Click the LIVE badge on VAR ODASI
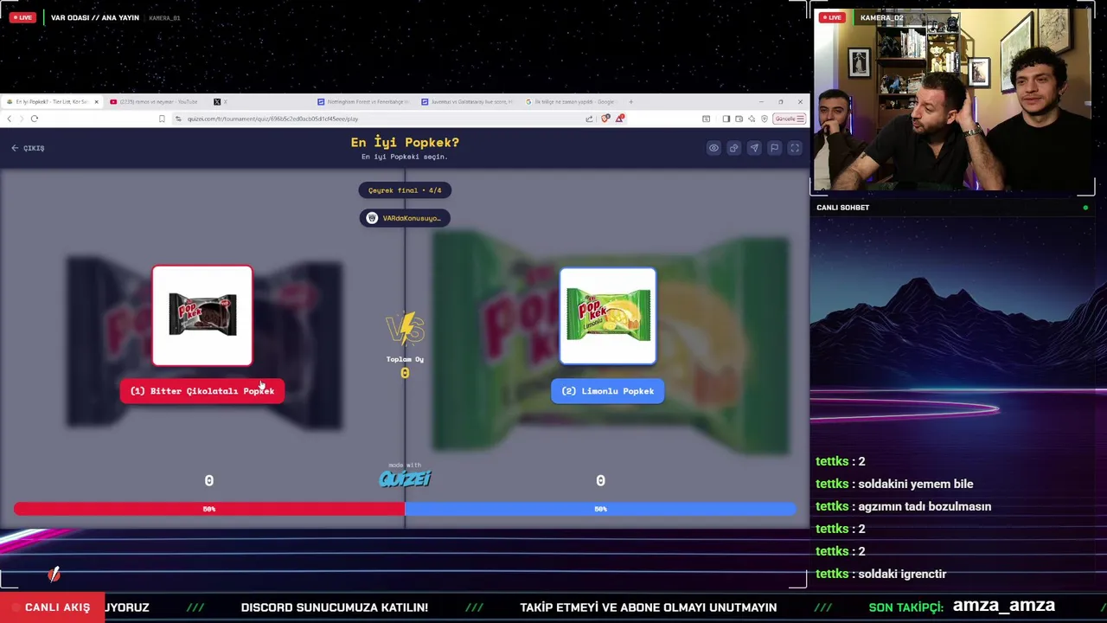Screen dimensions: 1107x623 point(22,17)
